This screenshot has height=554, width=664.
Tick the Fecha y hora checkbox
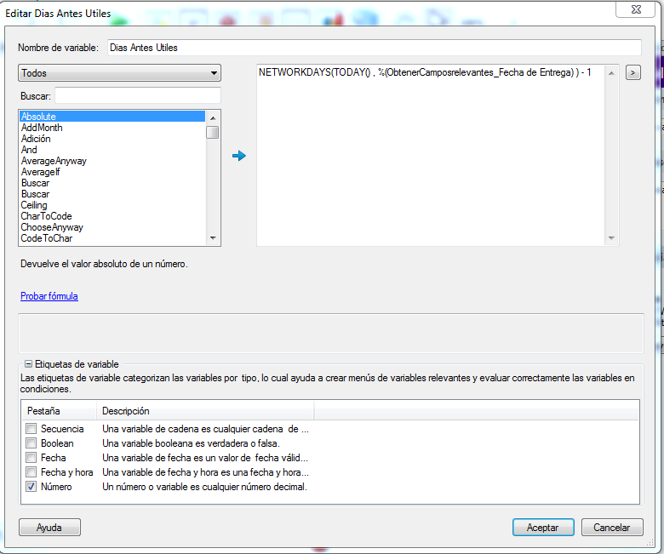31,472
